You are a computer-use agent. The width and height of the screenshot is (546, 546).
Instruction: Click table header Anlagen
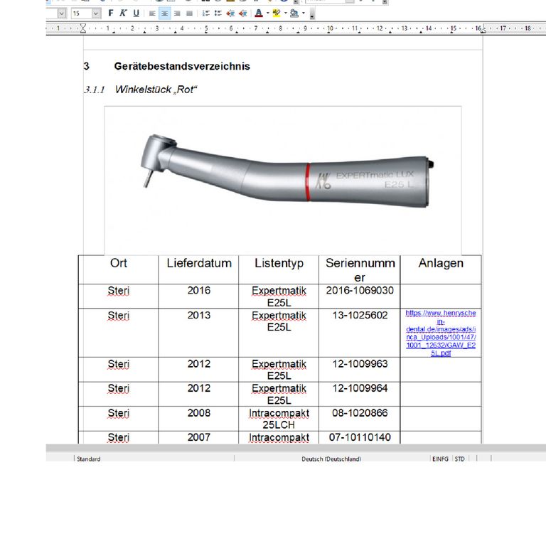tap(441, 263)
